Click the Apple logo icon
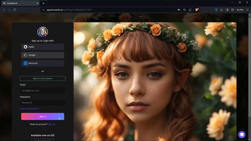 pos(25,47)
